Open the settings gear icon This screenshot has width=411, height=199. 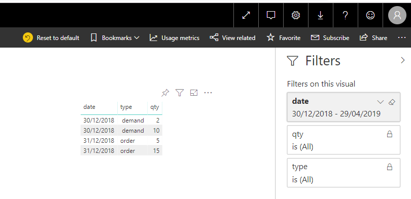point(296,15)
